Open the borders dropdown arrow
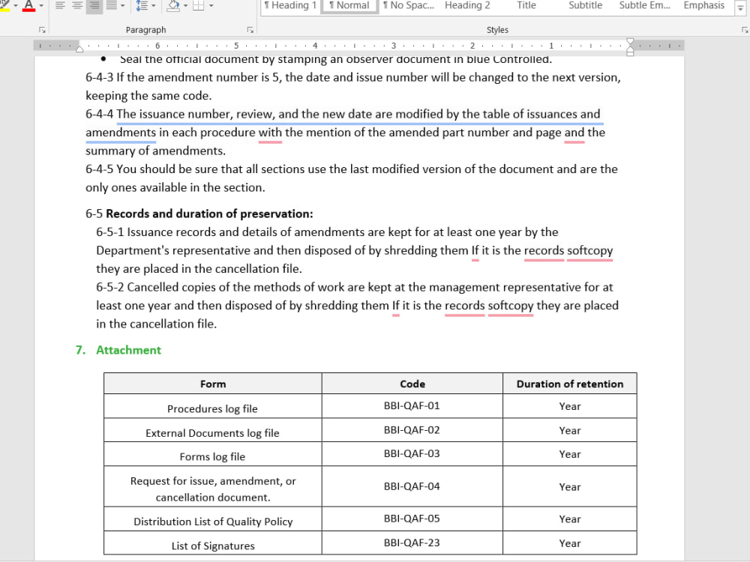750x562 pixels. pos(211,6)
